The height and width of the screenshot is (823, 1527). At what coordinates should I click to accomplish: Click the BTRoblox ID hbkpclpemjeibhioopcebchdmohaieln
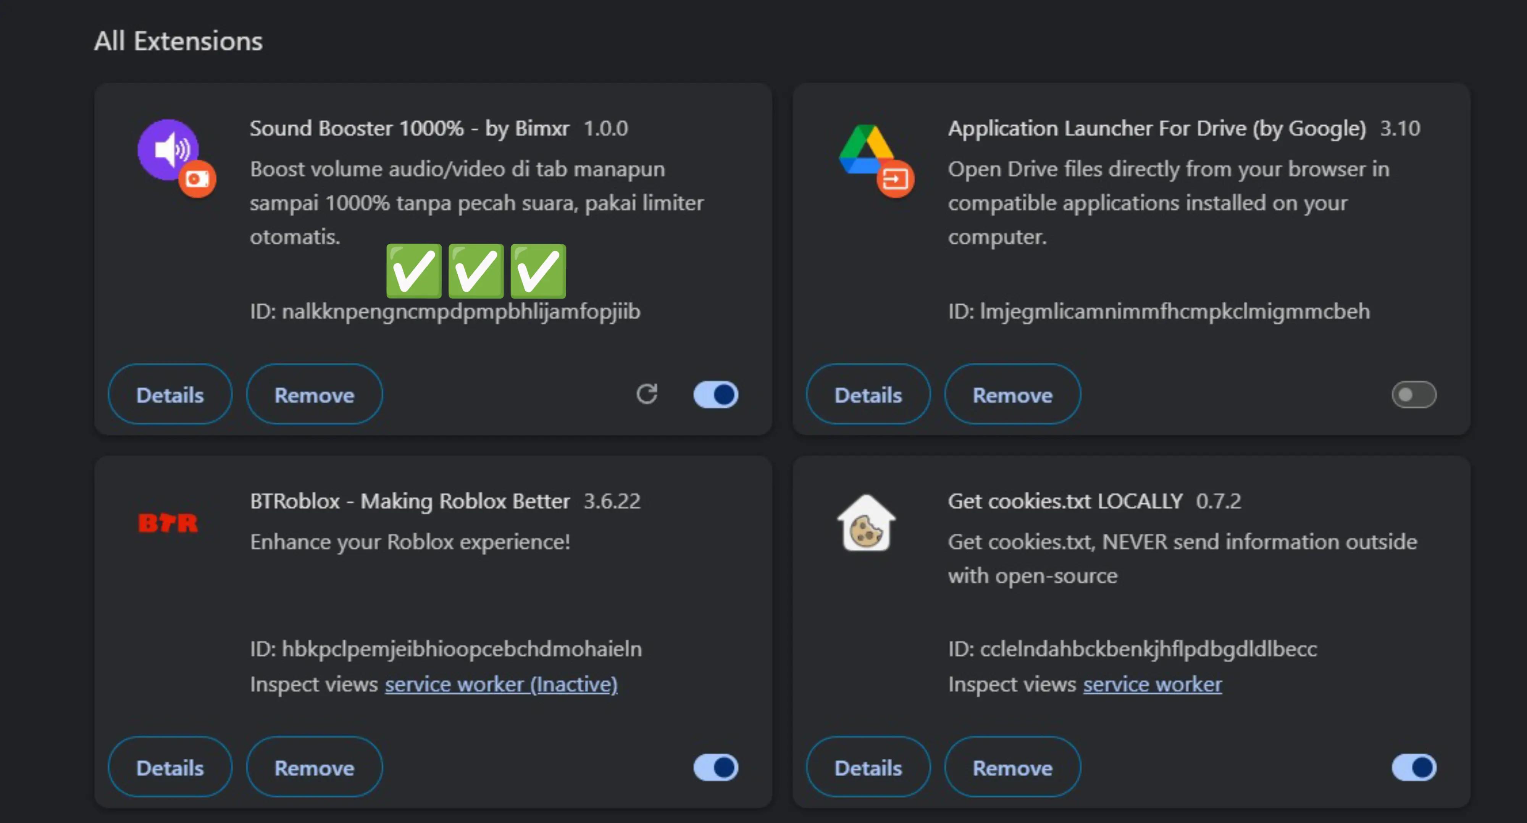point(462,649)
